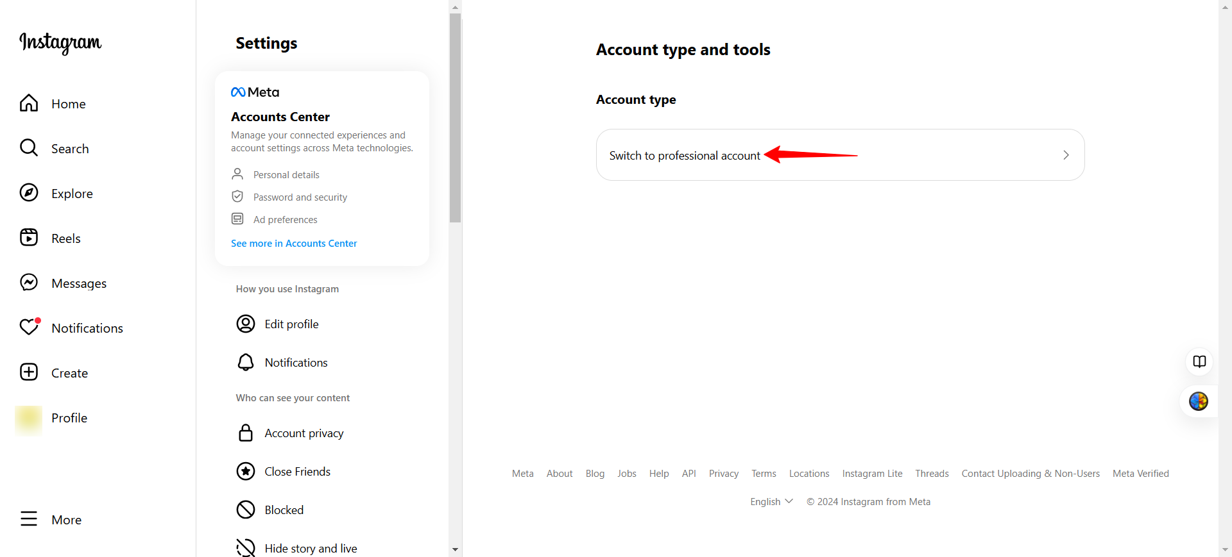Open Explore via compass icon
This screenshot has width=1232, height=557.
click(x=29, y=193)
